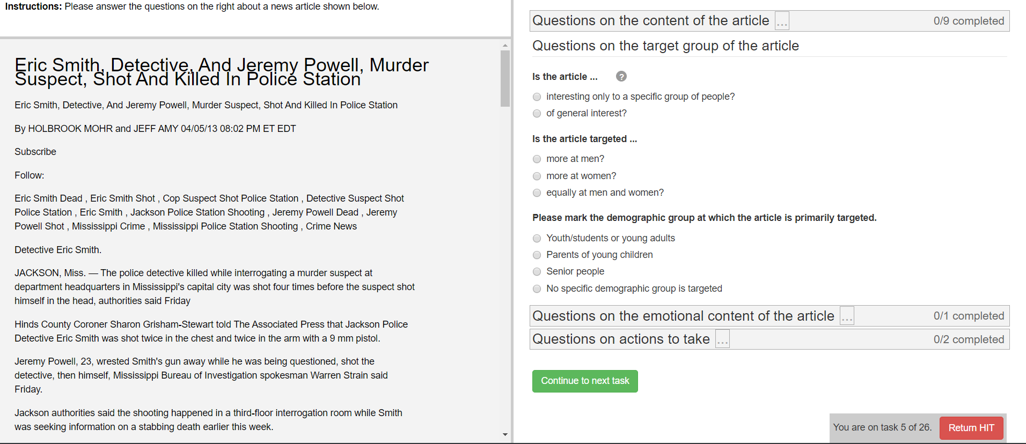Choose 'more at men' option
The image size is (1026, 444).
point(537,159)
